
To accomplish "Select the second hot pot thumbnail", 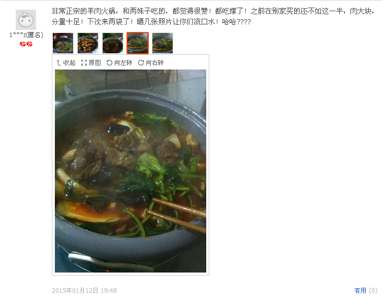I will tap(88, 43).
